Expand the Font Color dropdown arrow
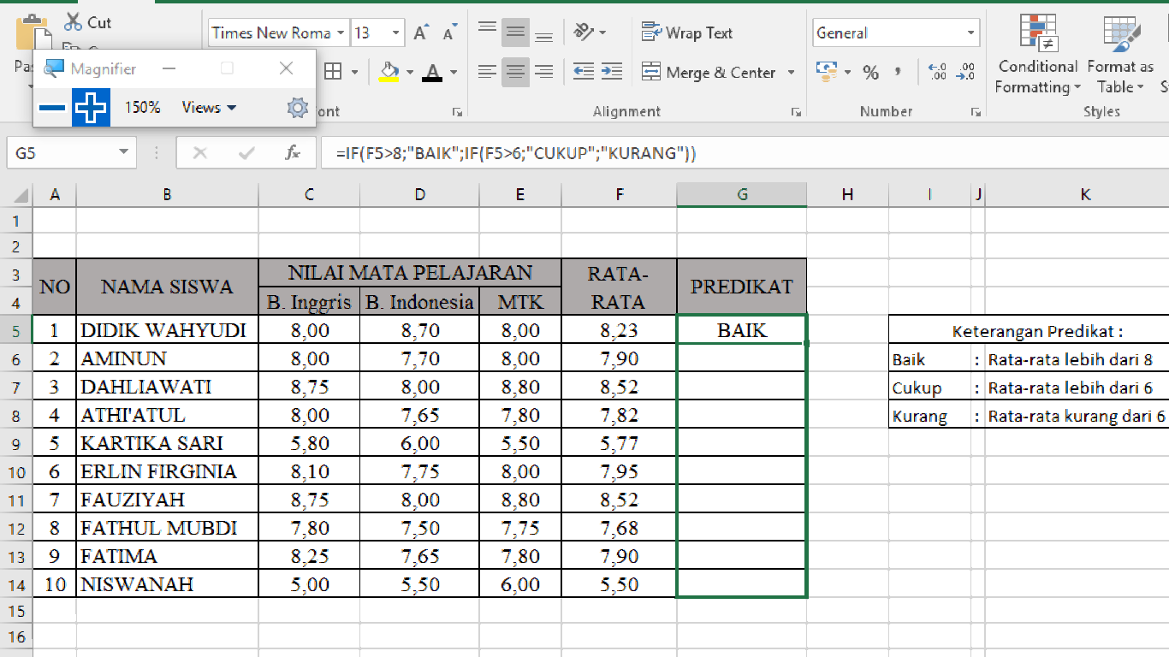 (454, 73)
